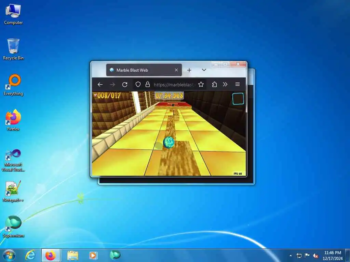Maximize the Firefox window
The width and height of the screenshot is (350, 262).
225,64
